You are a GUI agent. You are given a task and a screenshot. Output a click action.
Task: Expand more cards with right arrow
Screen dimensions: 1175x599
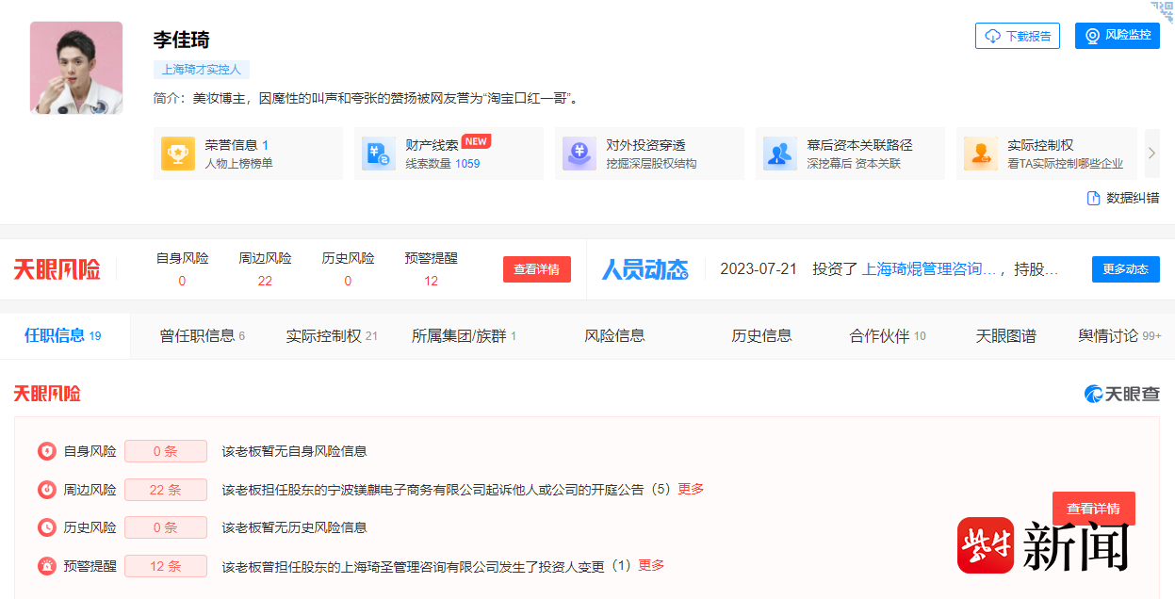(1151, 154)
